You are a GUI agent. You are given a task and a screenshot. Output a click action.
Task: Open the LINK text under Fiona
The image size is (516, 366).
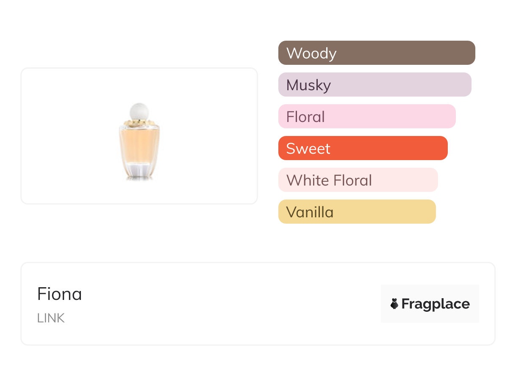pyautogui.click(x=51, y=318)
